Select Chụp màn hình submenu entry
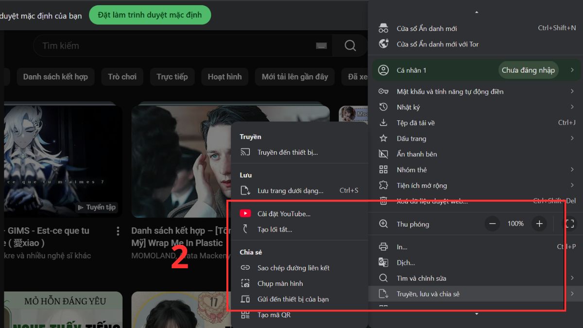Viewport: 583px width, 328px height. click(x=299, y=283)
